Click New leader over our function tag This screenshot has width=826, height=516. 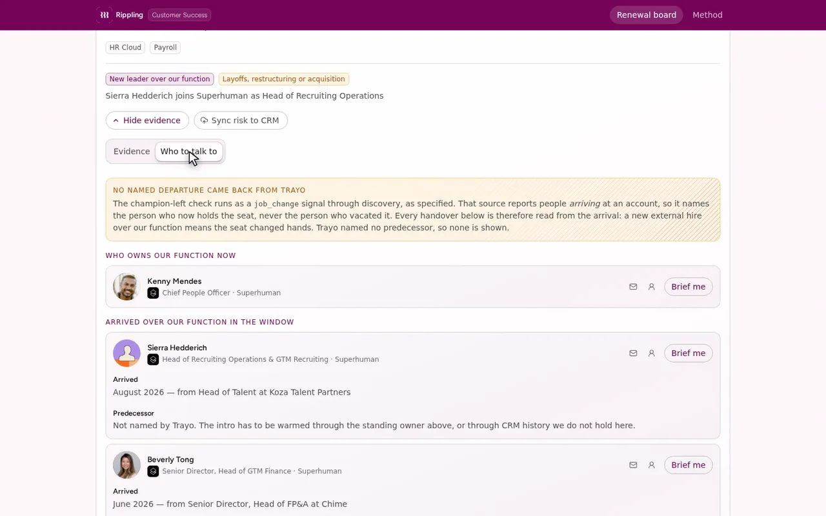(159, 79)
